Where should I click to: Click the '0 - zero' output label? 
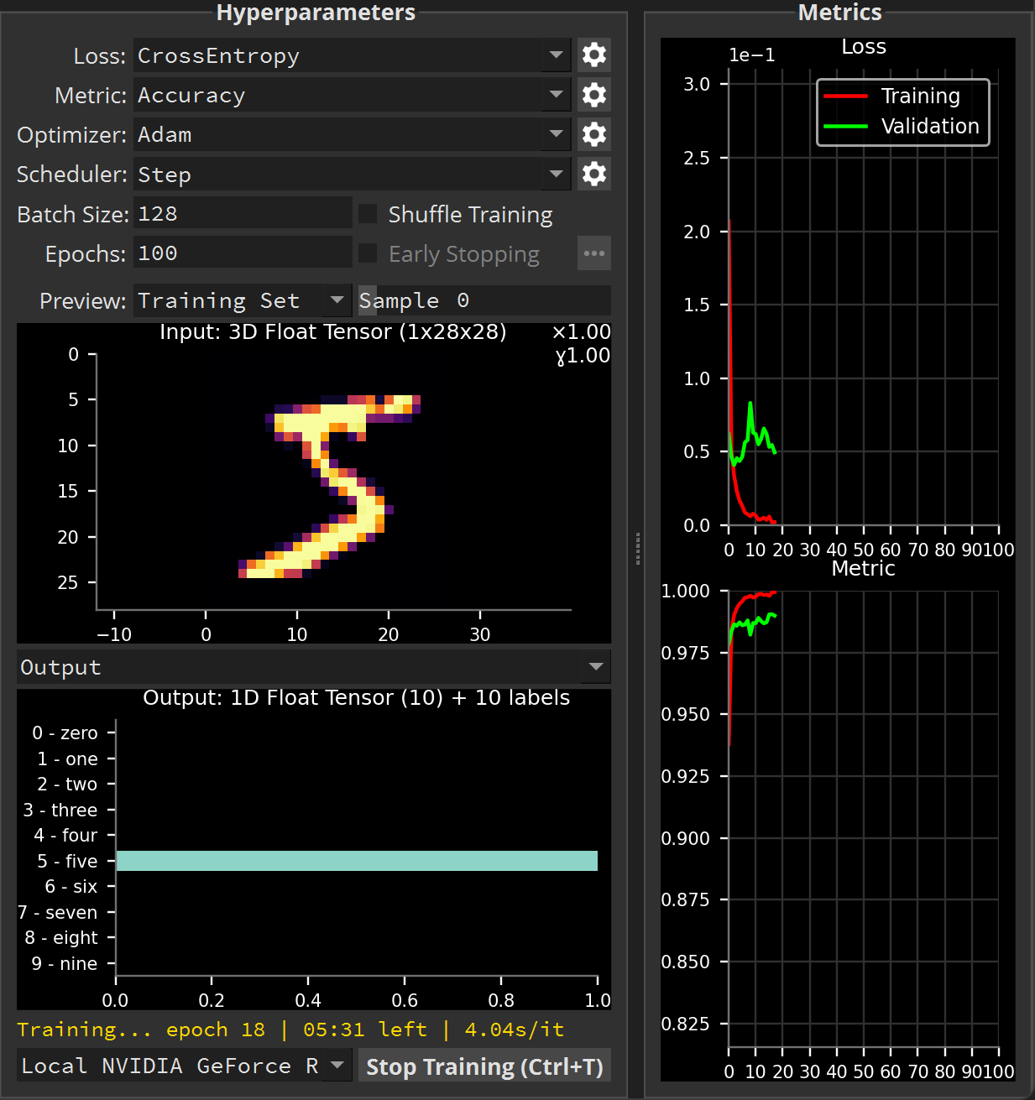65,732
